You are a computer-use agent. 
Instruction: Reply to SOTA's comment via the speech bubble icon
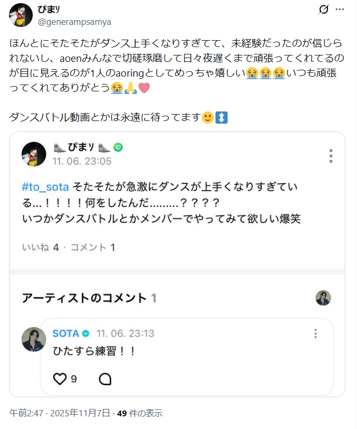(x=106, y=378)
